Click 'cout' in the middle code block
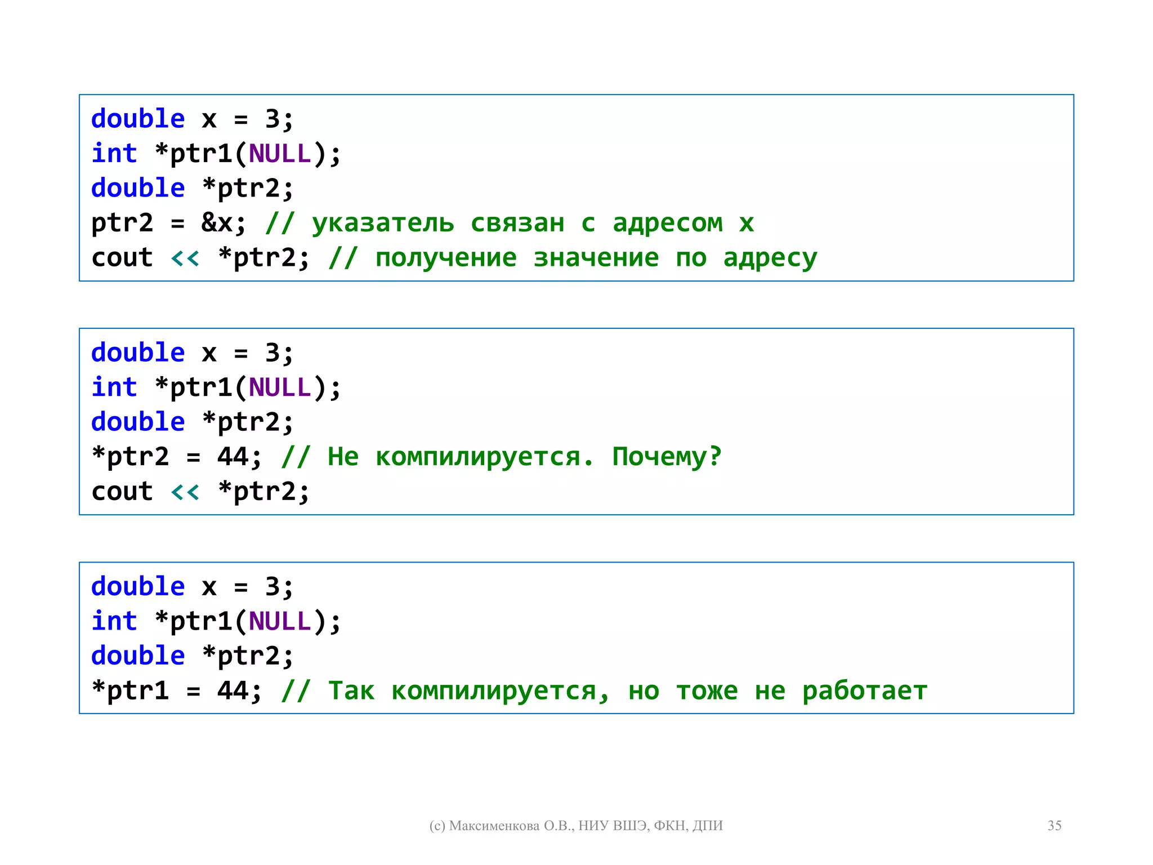The image size is (1153, 865). (122, 492)
